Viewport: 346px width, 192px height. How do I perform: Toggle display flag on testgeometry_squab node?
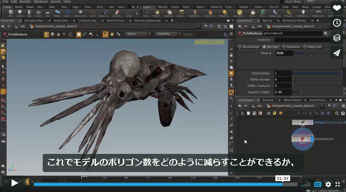pyautogui.click(x=312, y=122)
